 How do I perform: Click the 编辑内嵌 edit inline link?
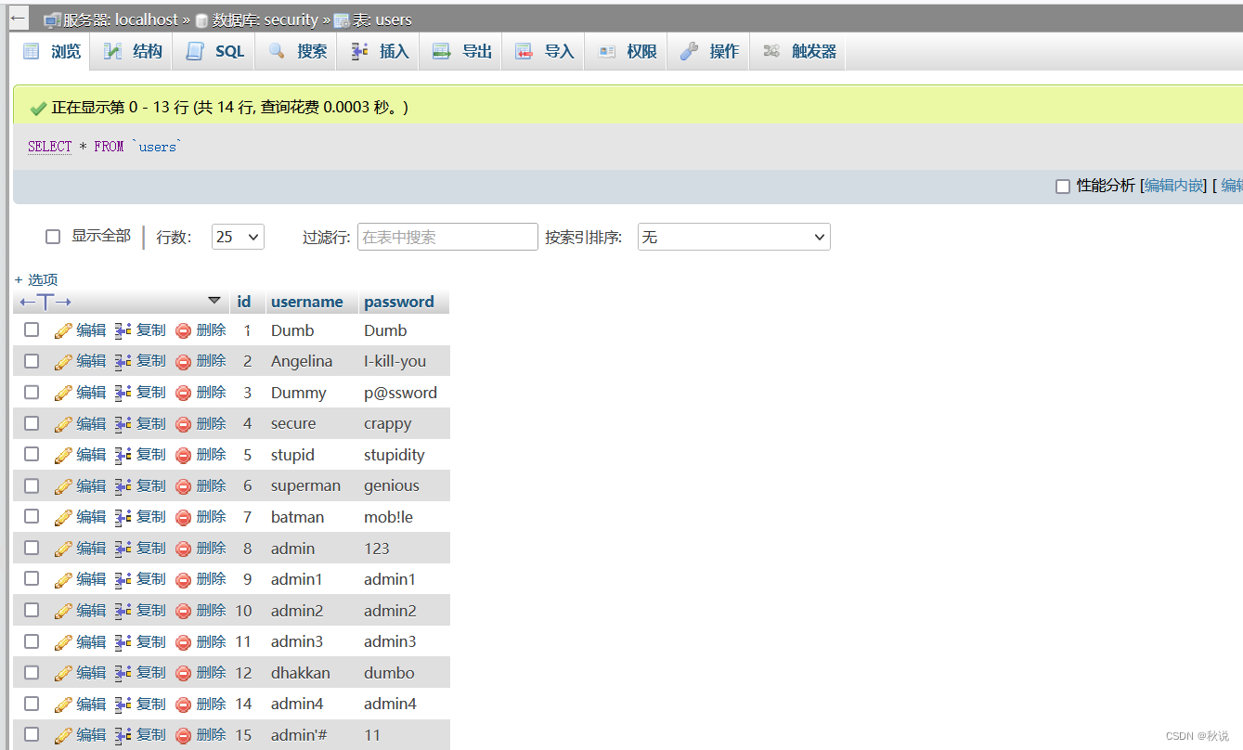(x=1174, y=186)
